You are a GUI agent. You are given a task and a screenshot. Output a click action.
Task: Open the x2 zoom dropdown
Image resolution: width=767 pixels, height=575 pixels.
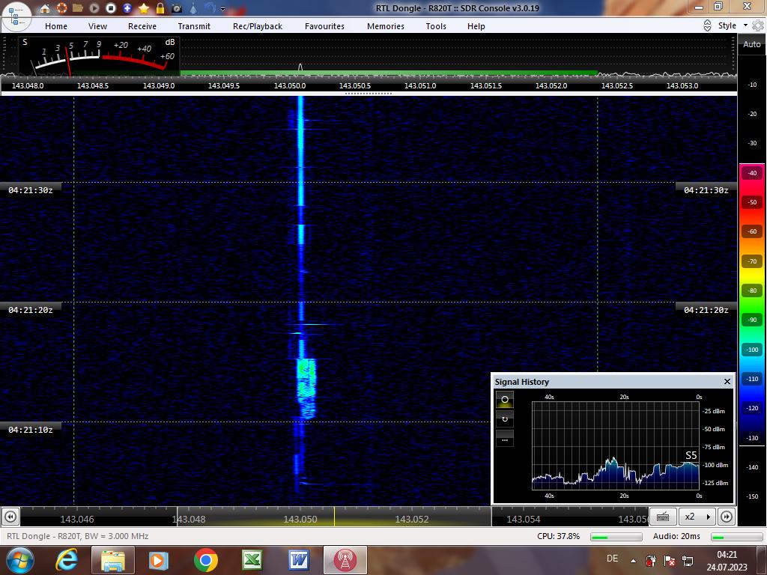click(697, 517)
